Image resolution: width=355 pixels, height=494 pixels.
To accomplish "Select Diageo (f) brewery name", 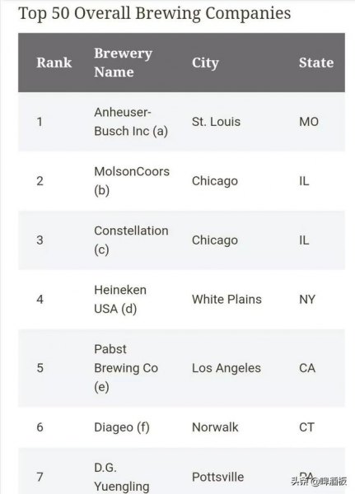I will [122, 427].
